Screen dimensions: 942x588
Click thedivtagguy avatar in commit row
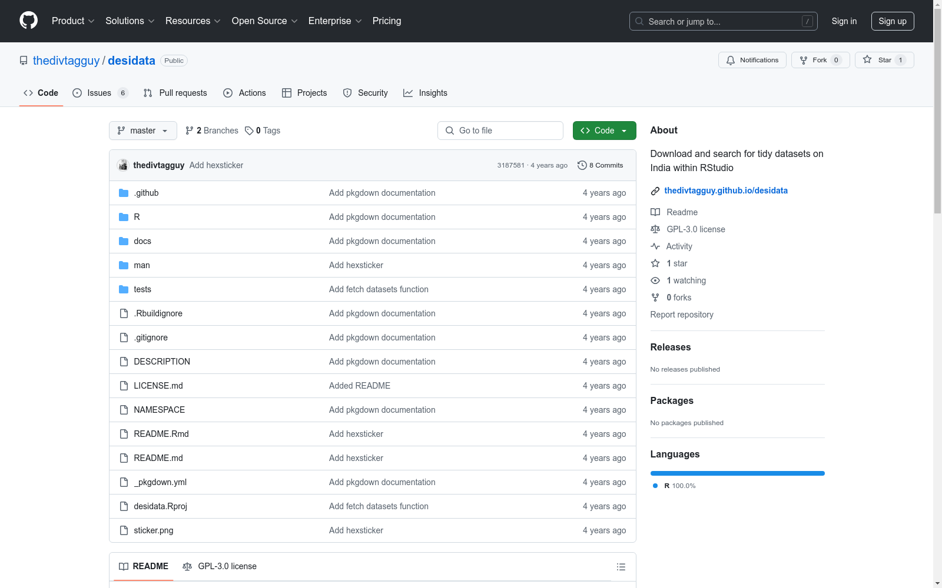click(x=122, y=165)
